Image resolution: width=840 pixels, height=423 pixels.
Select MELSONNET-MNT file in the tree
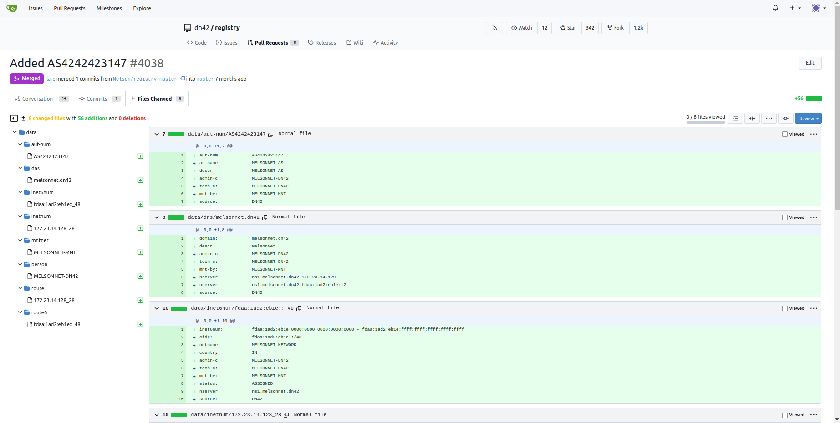pyautogui.click(x=55, y=252)
